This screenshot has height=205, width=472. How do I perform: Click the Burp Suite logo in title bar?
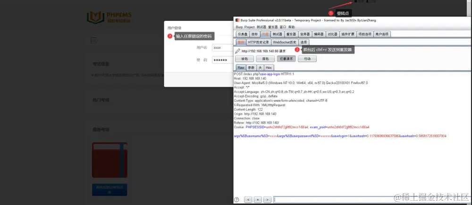237,20
